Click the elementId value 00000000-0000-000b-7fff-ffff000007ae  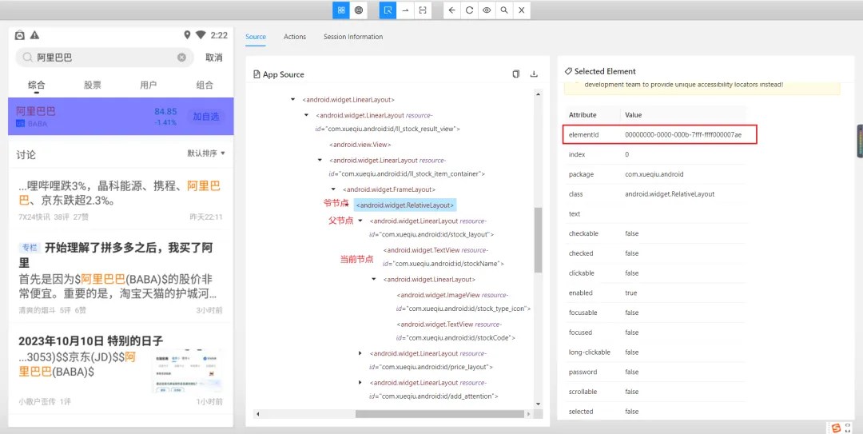(x=683, y=134)
